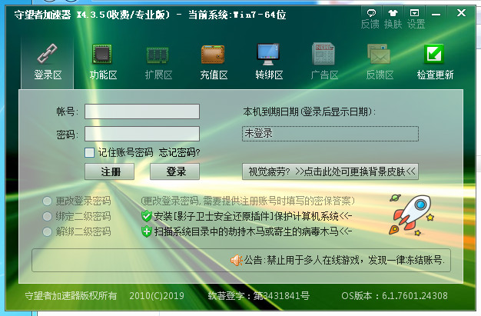Click the 注册 button
Screen dimensions: 481x316
coord(110,171)
